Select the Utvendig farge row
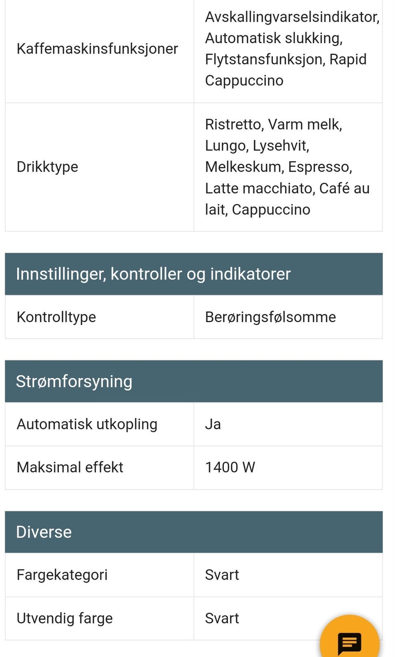 tap(64, 618)
